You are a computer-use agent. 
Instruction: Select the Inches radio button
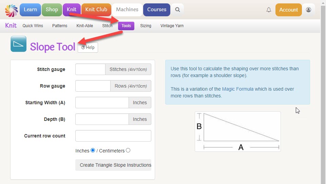93,150
